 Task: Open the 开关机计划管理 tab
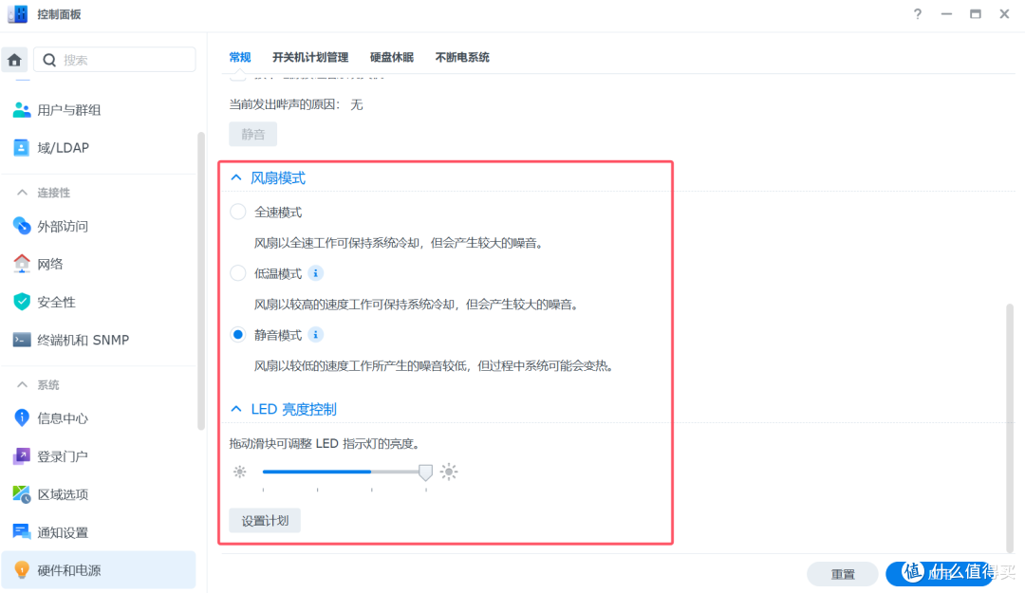[310, 57]
